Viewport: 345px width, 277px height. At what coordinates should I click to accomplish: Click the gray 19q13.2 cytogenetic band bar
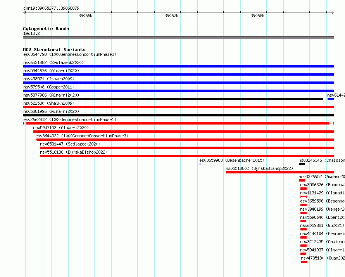click(178, 38)
